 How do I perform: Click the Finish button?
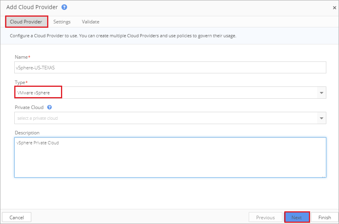[324, 217]
